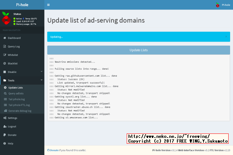Open Donate from sidebar
The height and width of the screenshot is (155, 233).
pos(22,135)
